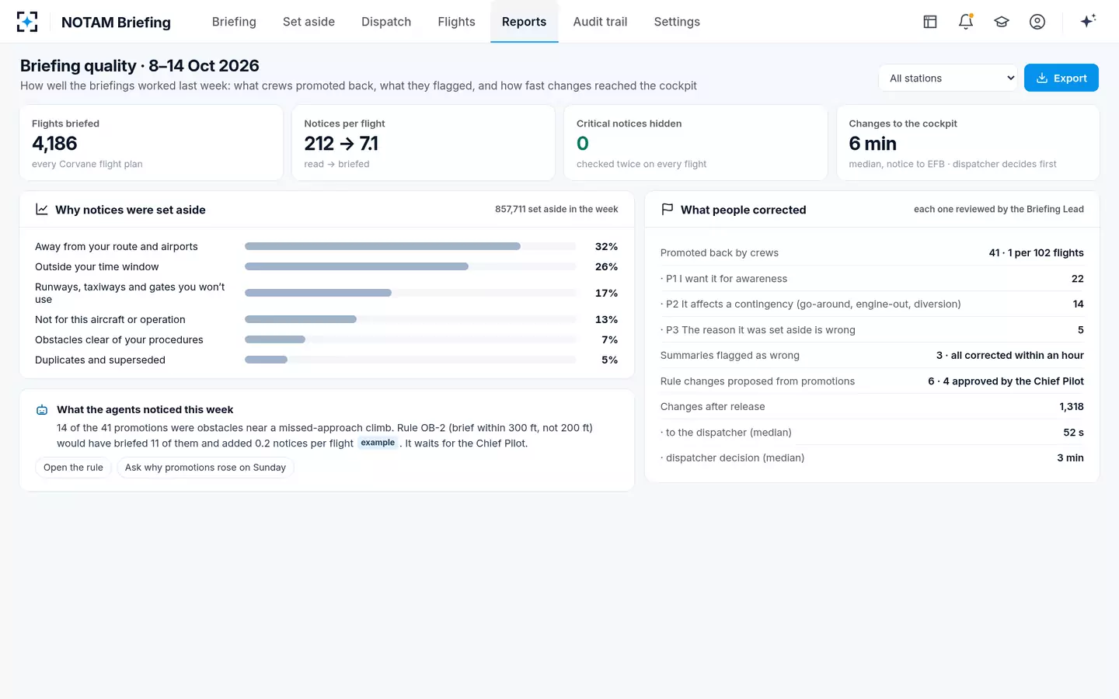Open the All stations dropdown
Viewport: 1119px width, 699px height.
[948, 78]
